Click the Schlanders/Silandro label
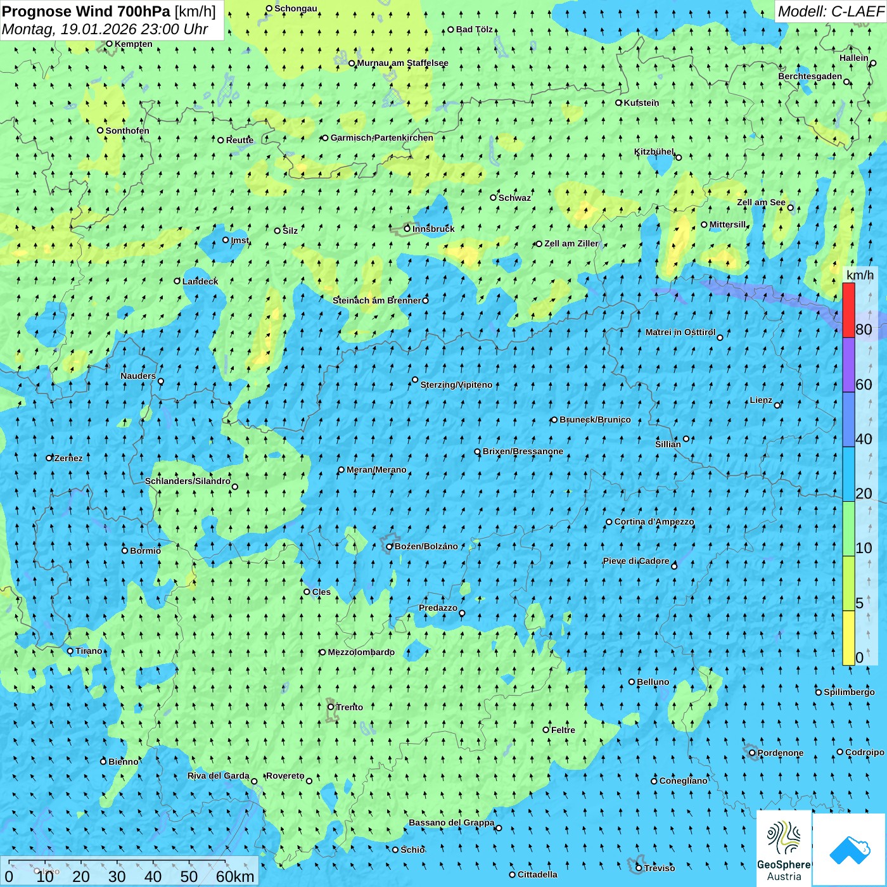The image size is (887, 887). (x=188, y=482)
